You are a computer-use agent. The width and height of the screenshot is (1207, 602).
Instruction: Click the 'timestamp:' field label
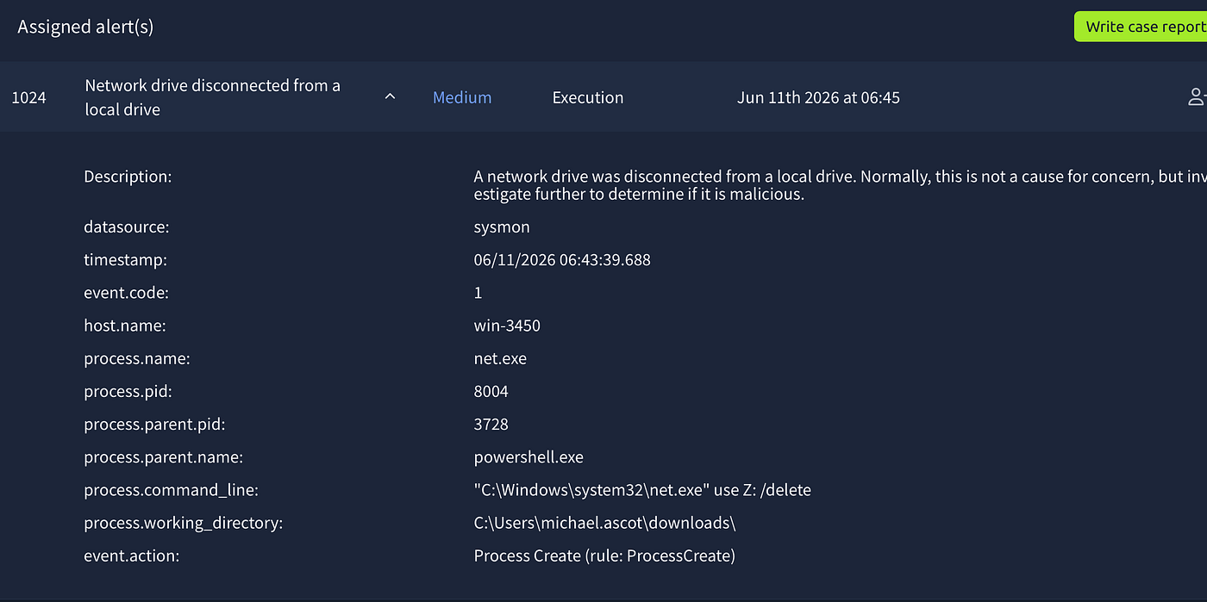point(125,259)
